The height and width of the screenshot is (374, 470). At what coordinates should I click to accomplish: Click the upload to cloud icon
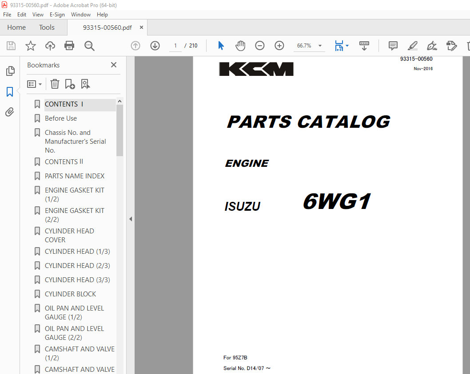(50, 46)
